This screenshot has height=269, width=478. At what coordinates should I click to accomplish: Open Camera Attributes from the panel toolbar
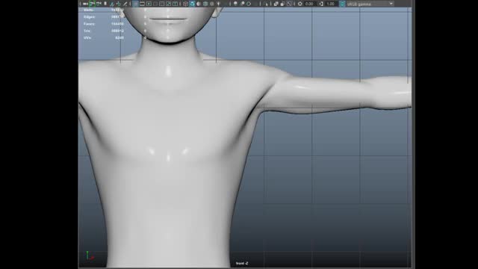click(x=99, y=4)
